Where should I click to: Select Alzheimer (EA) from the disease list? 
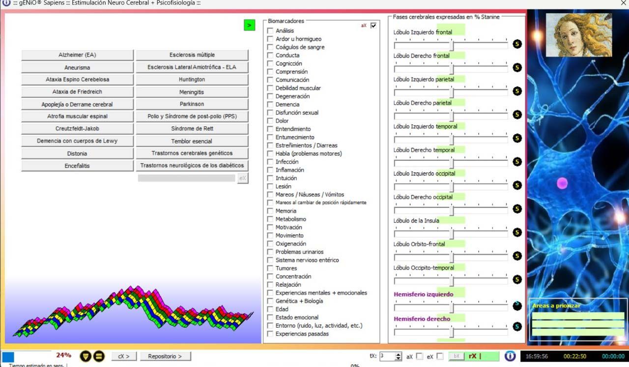coord(77,55)
